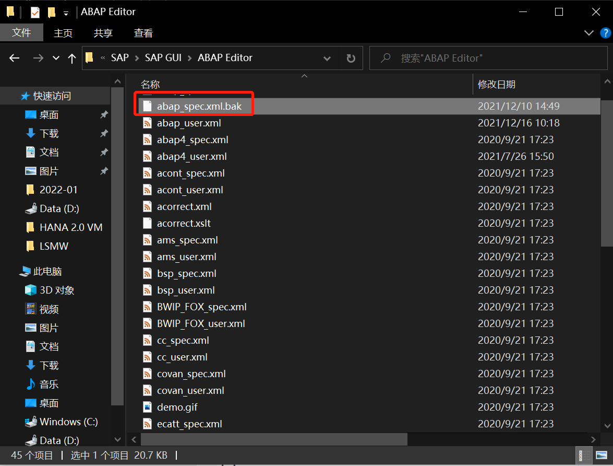Viewport: 613px width, 466px height.
Task: Navigate to SAP GUI in breadcrumb path
Action: point(163,57)
